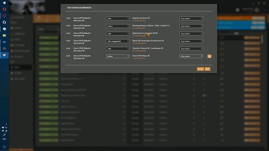This screenshot has width=269, height=151.
Task: Open conflicting files link under Skyrim 3D Landscapes
Action: (x=139, y=43)
